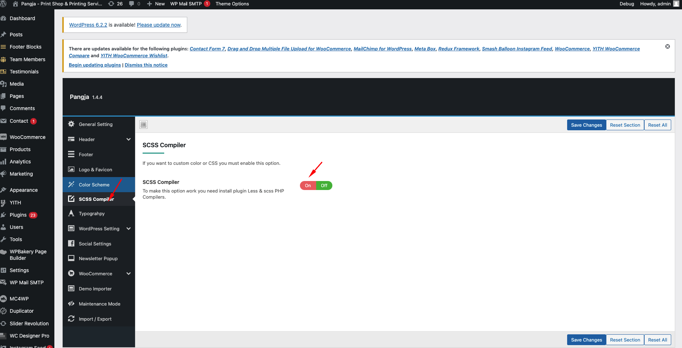Click the Dashboard gauge icon in sidebar

click(3, 18)
